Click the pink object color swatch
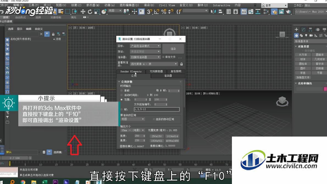The height and width of the screenshot is (184, 327). point(325,89)
